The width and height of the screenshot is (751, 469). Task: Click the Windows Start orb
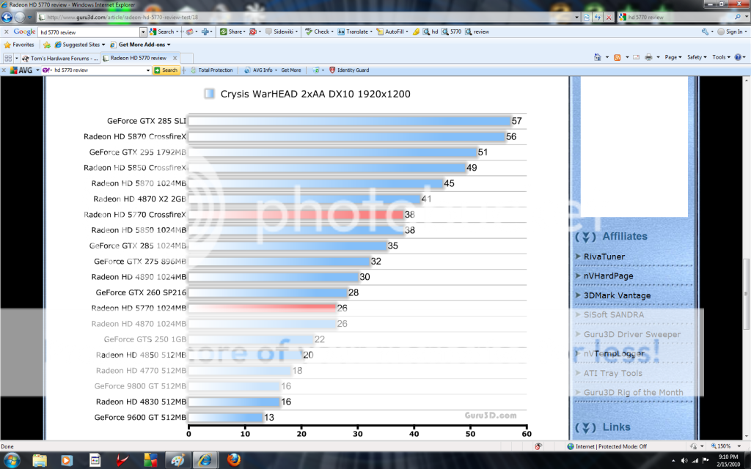coord(12,460)
